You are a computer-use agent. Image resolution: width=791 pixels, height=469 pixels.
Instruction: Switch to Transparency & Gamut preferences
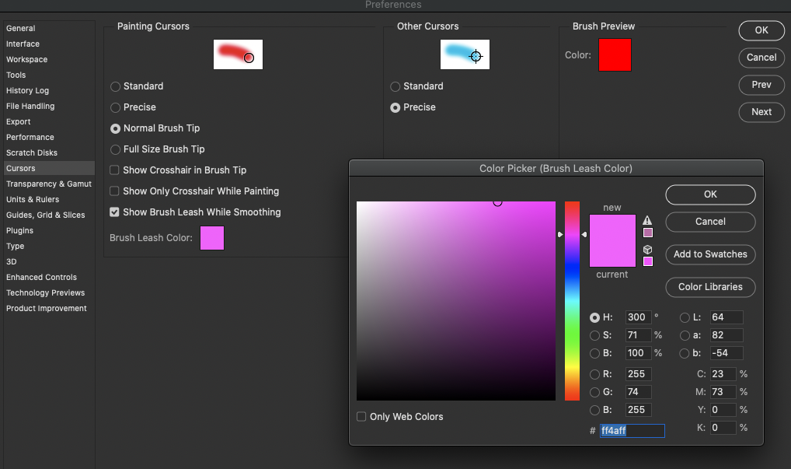point(49,184)
